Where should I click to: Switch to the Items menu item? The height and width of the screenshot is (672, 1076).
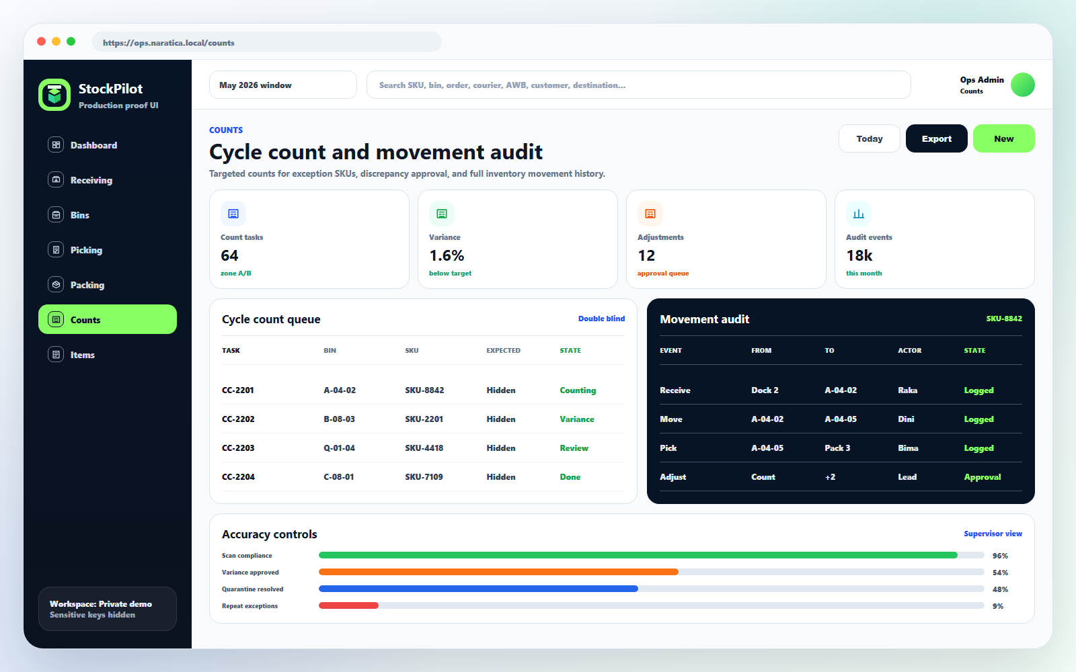click(108, 354)
